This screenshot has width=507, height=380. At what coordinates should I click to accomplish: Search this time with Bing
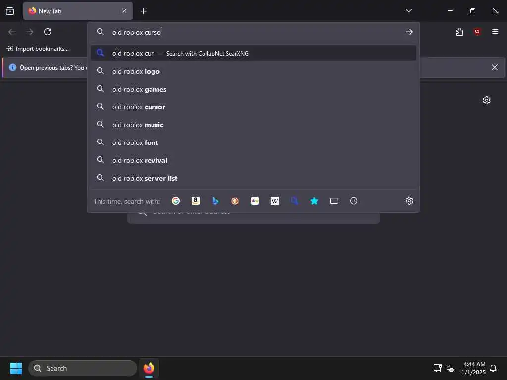click(215, 201)
